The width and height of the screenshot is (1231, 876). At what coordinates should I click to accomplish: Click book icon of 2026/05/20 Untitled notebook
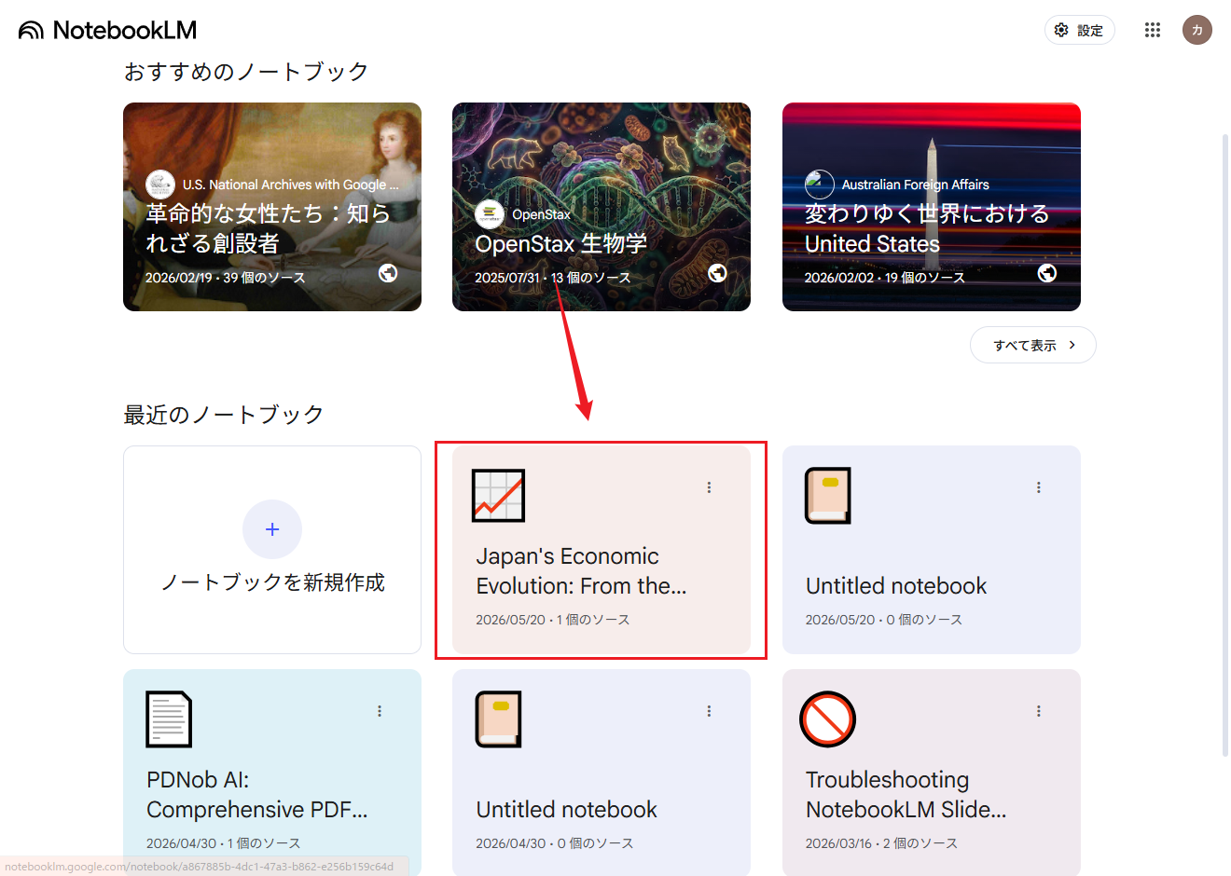coord(828,495)
